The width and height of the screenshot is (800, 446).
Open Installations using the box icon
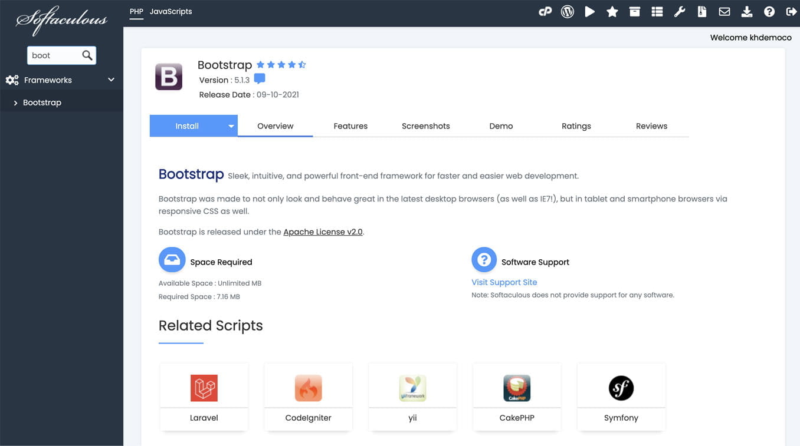(634, 11)
